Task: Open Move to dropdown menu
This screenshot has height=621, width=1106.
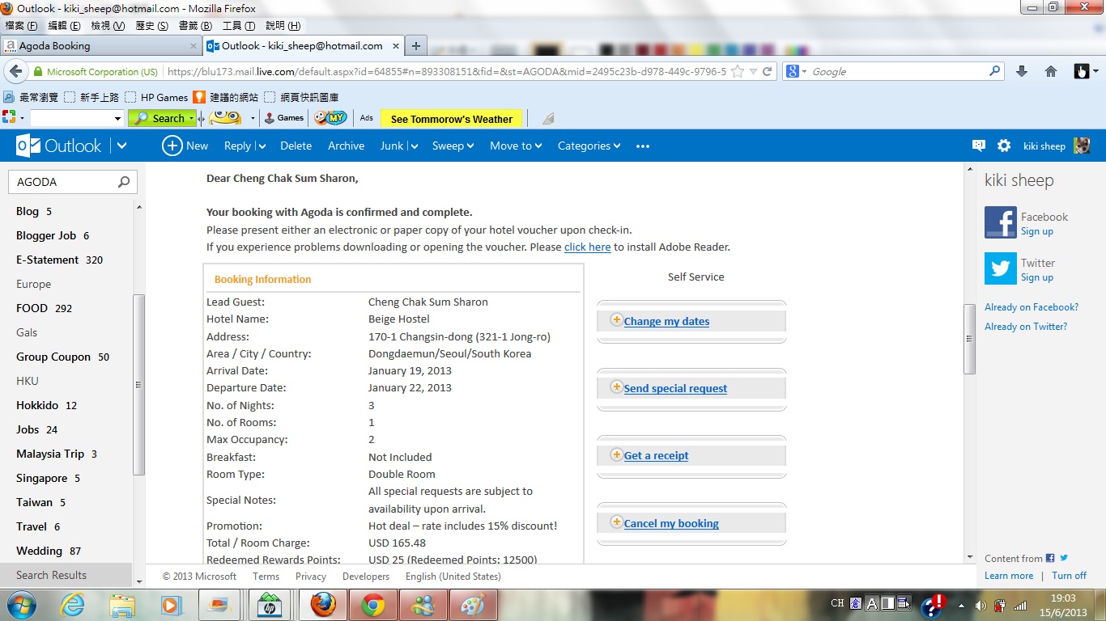Action: click(x=516, y=146)
